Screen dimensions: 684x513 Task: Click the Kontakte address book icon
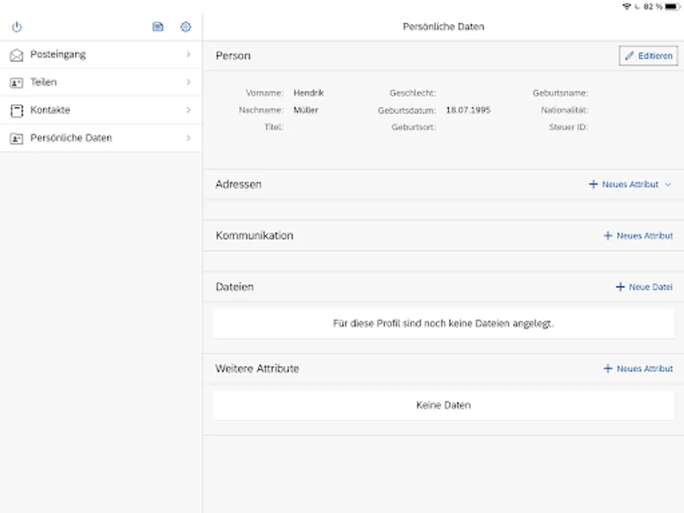pyautogui.click(x=17, y=111)
